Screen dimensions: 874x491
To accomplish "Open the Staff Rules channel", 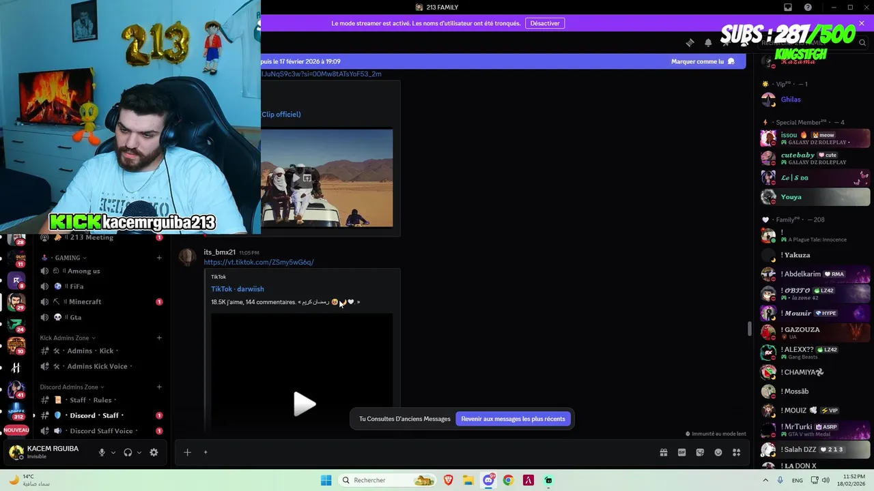I will (102, 400).
